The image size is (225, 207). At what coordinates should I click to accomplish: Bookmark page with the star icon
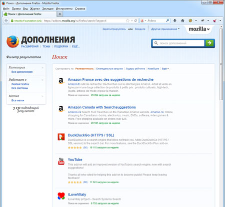click(127, 20)
